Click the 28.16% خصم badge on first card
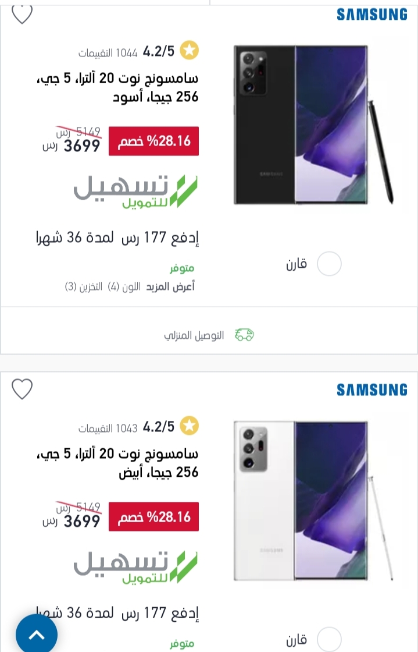The height and width of the screenshot is (652, 418). [153, 141]
